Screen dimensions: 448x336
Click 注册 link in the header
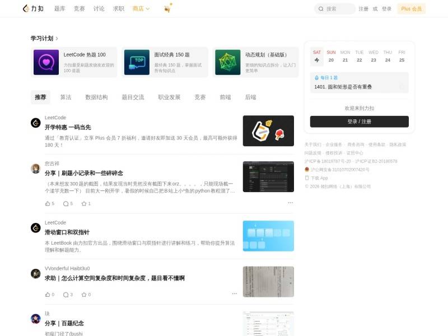pyautogui.click(x=363, y=9)
